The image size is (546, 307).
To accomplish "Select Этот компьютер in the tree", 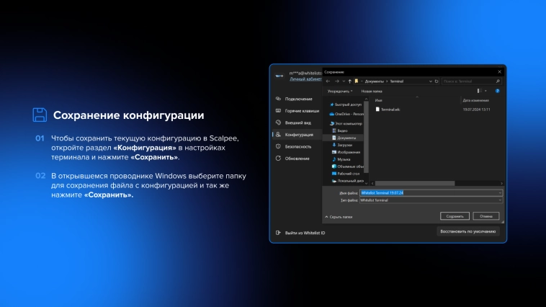I will pyautogui.click(x=346, y=124).
